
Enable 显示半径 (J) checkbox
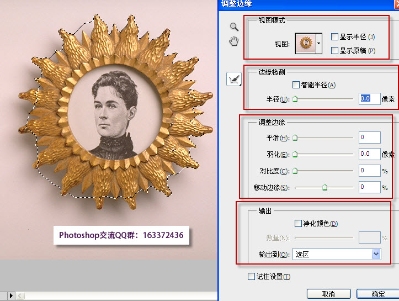334,37
